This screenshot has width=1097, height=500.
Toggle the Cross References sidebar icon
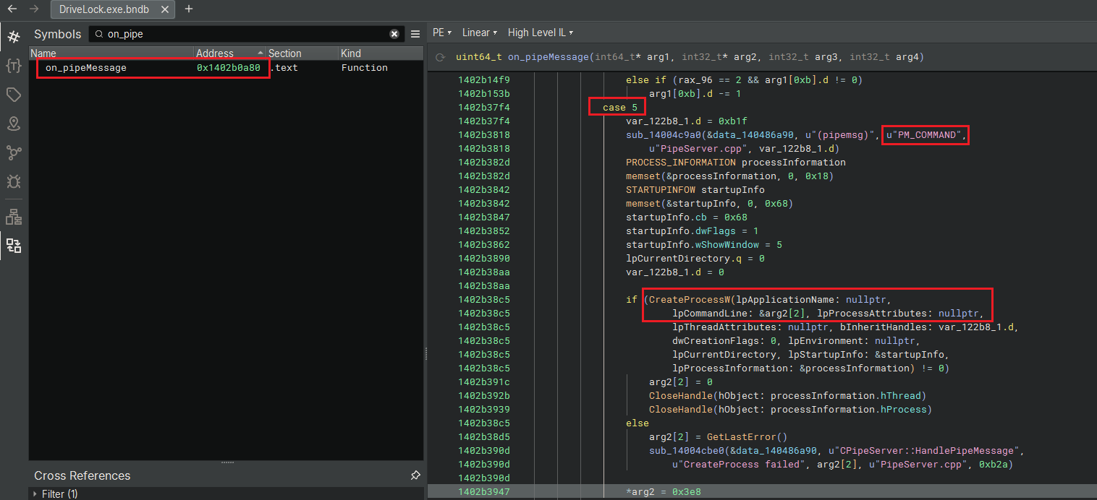pos(13,245)
